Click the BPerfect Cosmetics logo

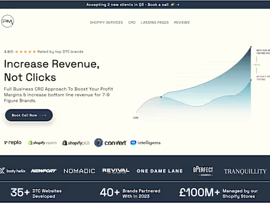[x=203, y=171]
